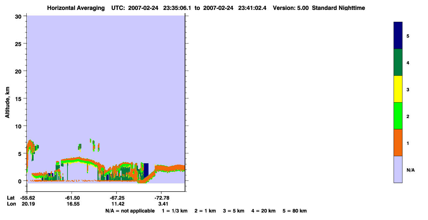
Task: Click the altitude tick label 10
Action: (19, 126)
